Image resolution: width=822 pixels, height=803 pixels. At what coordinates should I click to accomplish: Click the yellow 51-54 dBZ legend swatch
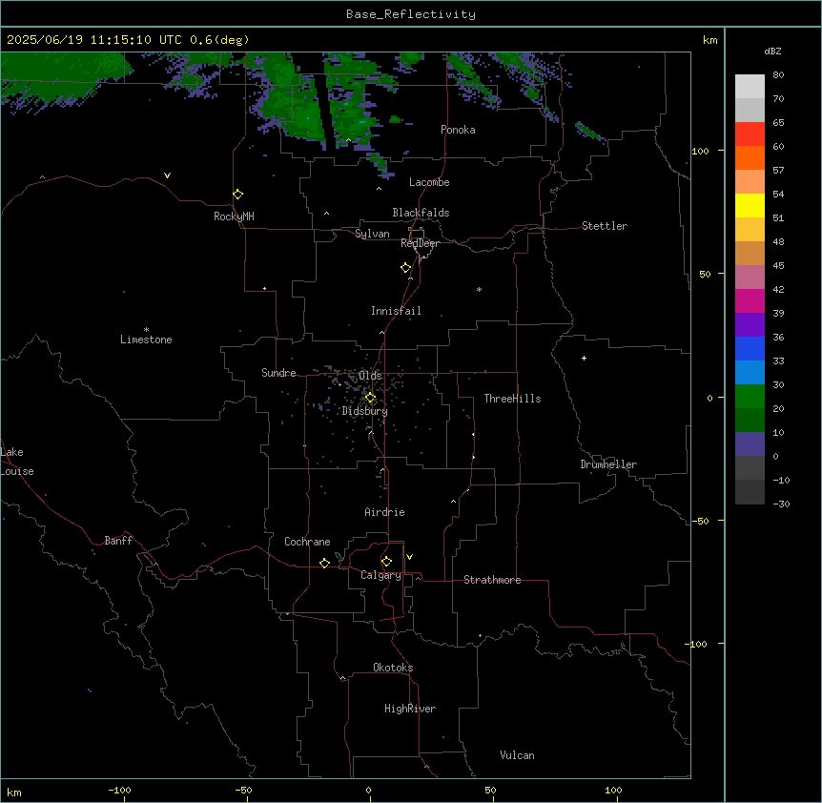pyautogui.click(x=750, y=205)
